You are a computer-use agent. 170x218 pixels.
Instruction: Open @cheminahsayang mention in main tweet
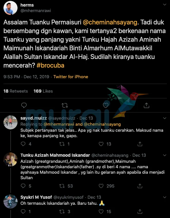click(x=110, y=22)
